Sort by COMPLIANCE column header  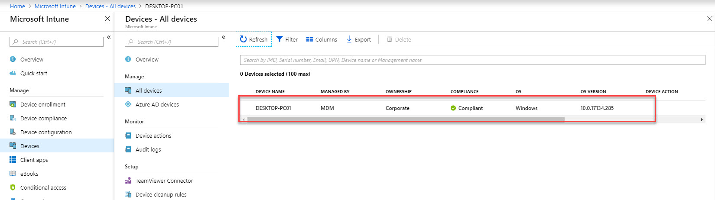[465, 91]
